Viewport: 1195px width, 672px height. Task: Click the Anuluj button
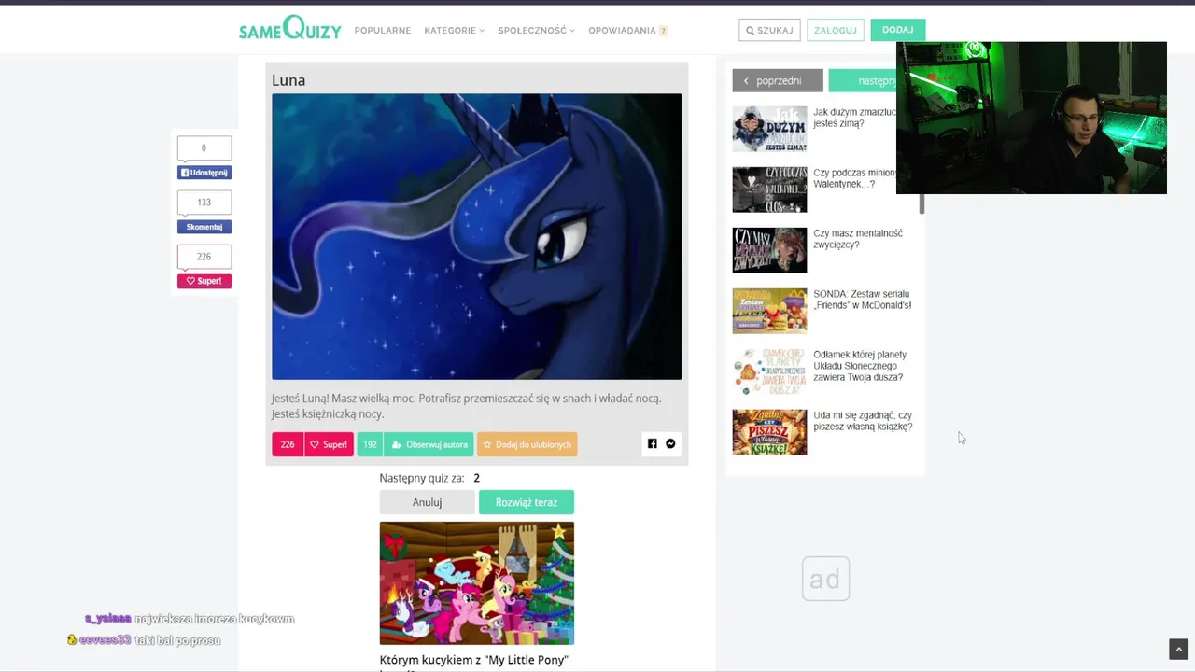coord(427,502)
